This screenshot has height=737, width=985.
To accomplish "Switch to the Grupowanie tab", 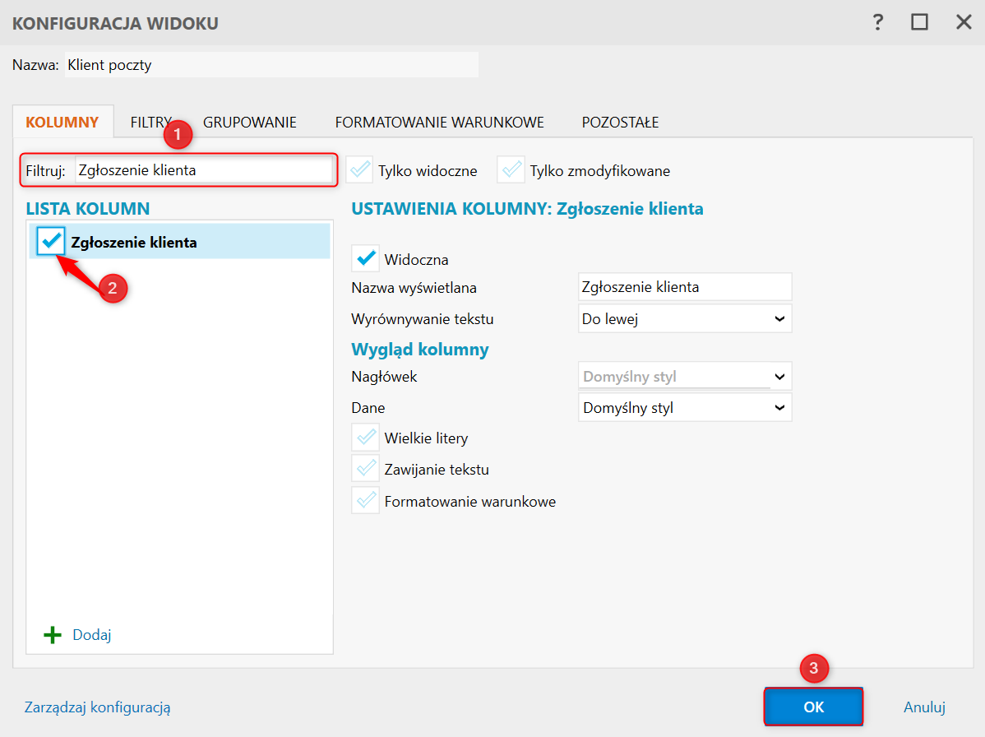I will (249, 123).
